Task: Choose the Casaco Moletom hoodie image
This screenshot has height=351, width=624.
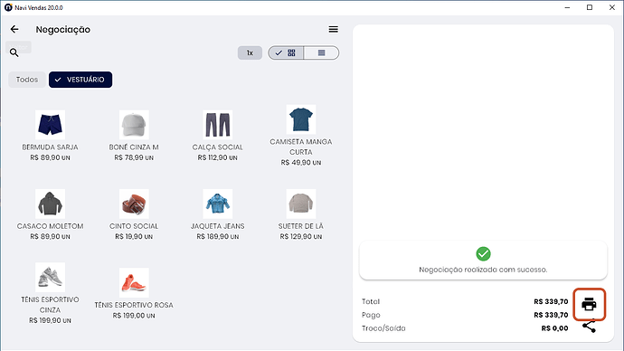Action: click(x=50, y=204)
